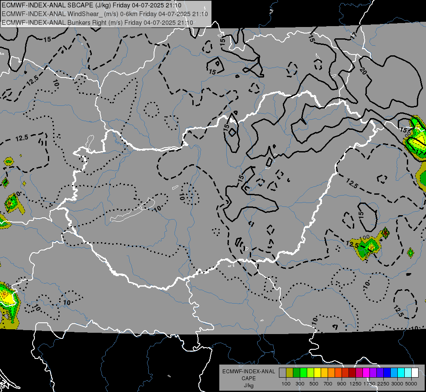Screen dimensions: 426x392
Task: Click the pure blue legend swatch
Action: point(387,373)
